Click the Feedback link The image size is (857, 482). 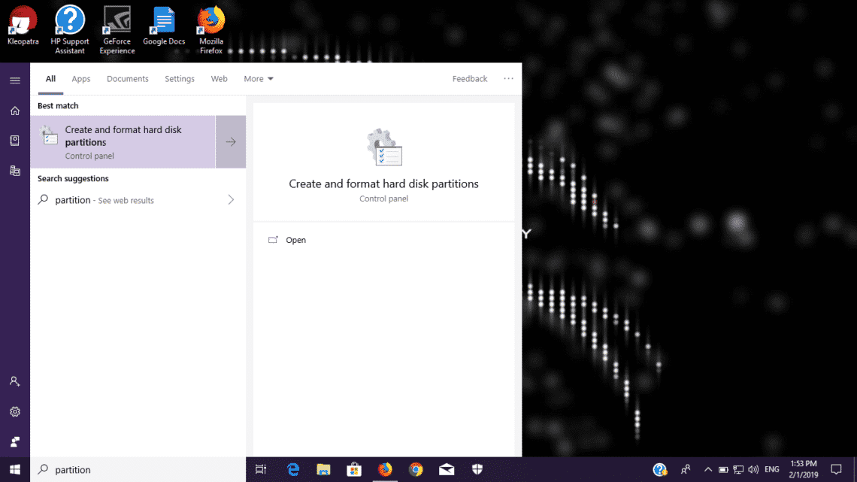(x=470, y=79)
